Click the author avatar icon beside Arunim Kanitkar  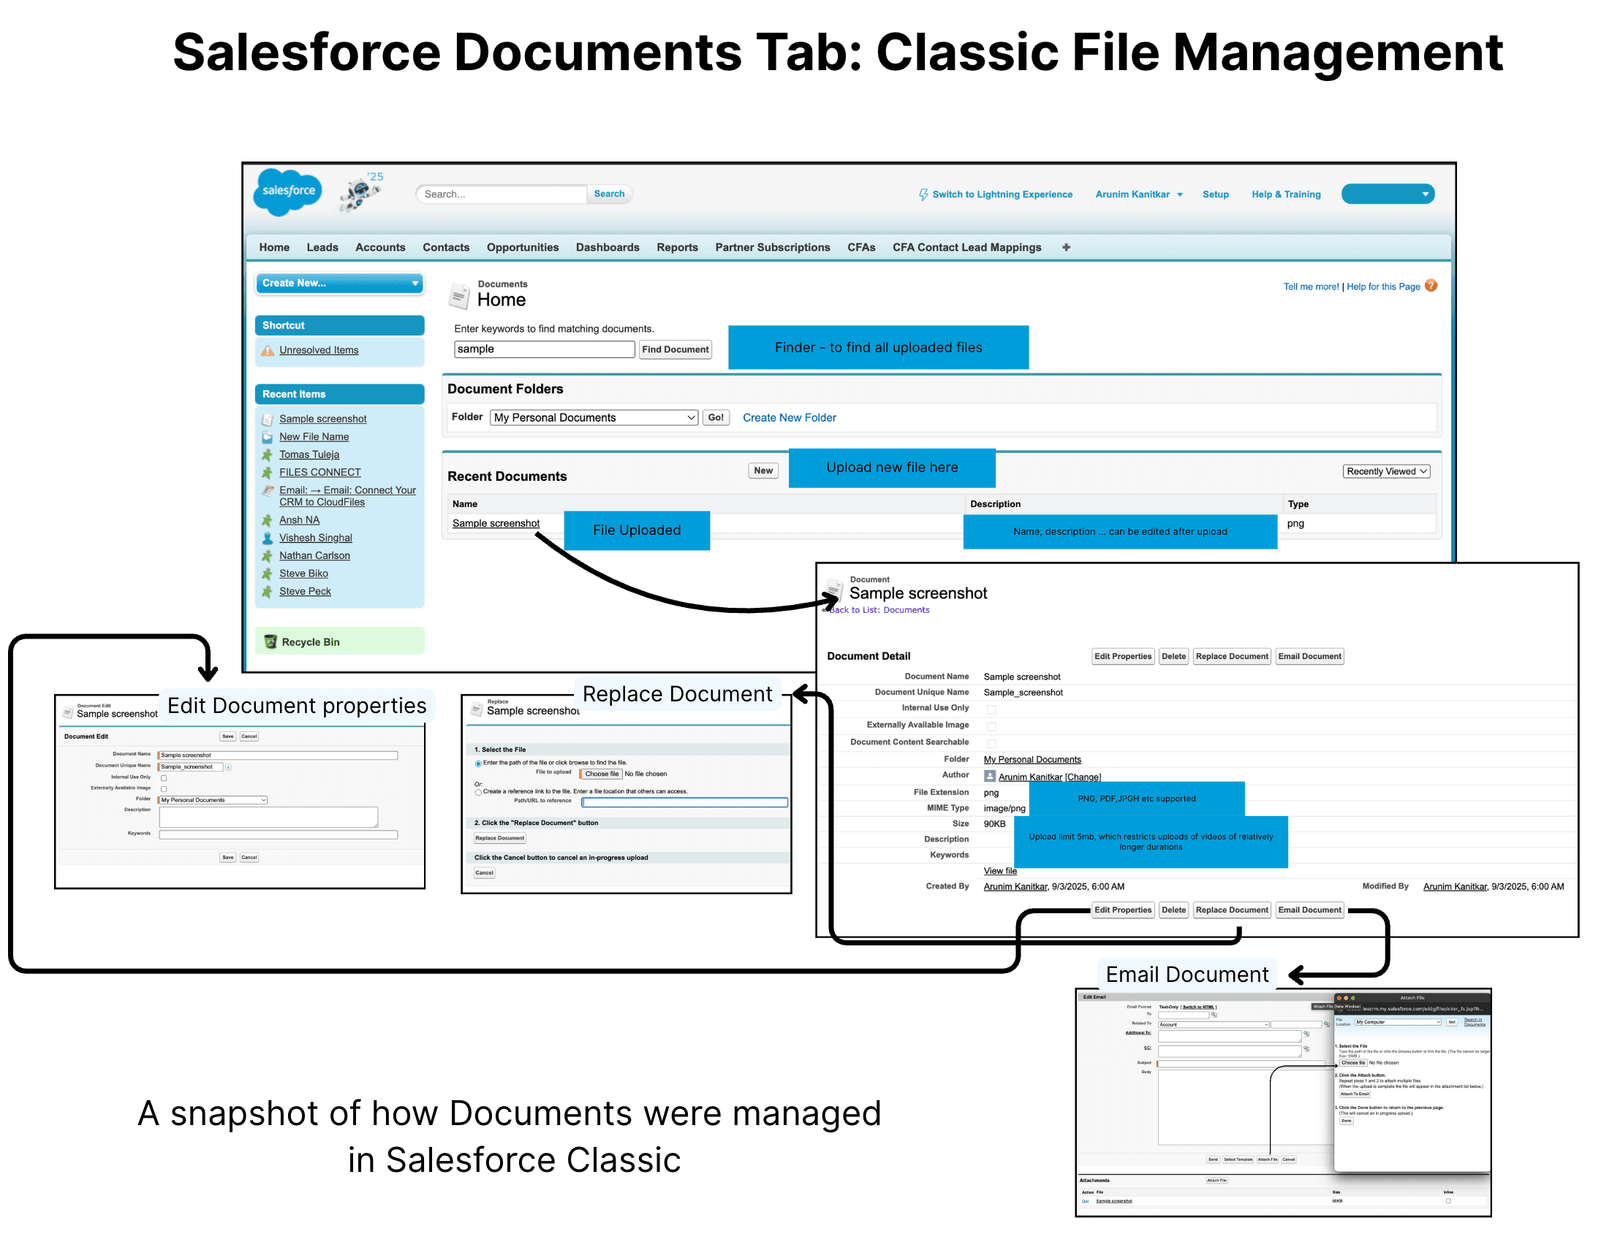[990, 776]
